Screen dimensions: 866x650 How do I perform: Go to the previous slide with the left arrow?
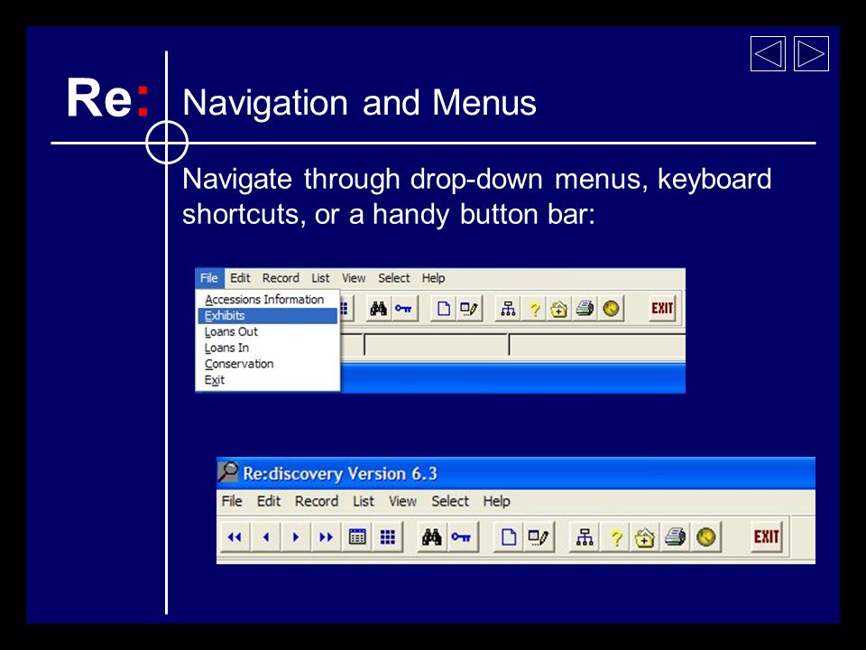click(768, 53)
